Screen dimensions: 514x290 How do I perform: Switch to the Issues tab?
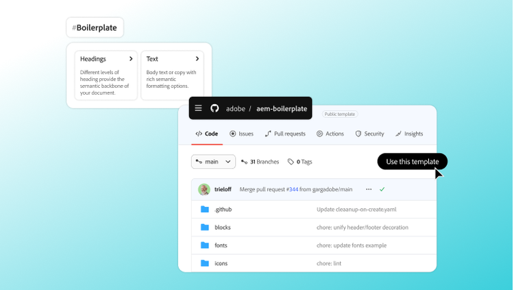(x=241, y=134)
